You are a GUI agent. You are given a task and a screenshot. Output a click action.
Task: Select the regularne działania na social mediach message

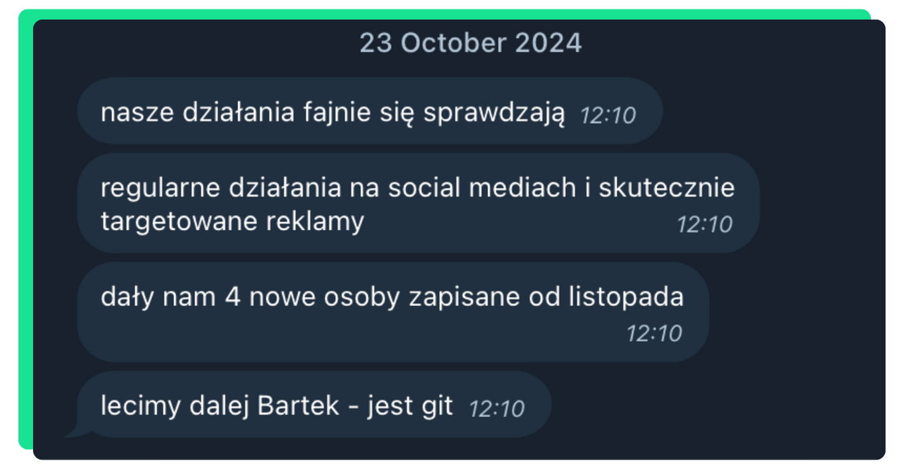tap(418, 203)
